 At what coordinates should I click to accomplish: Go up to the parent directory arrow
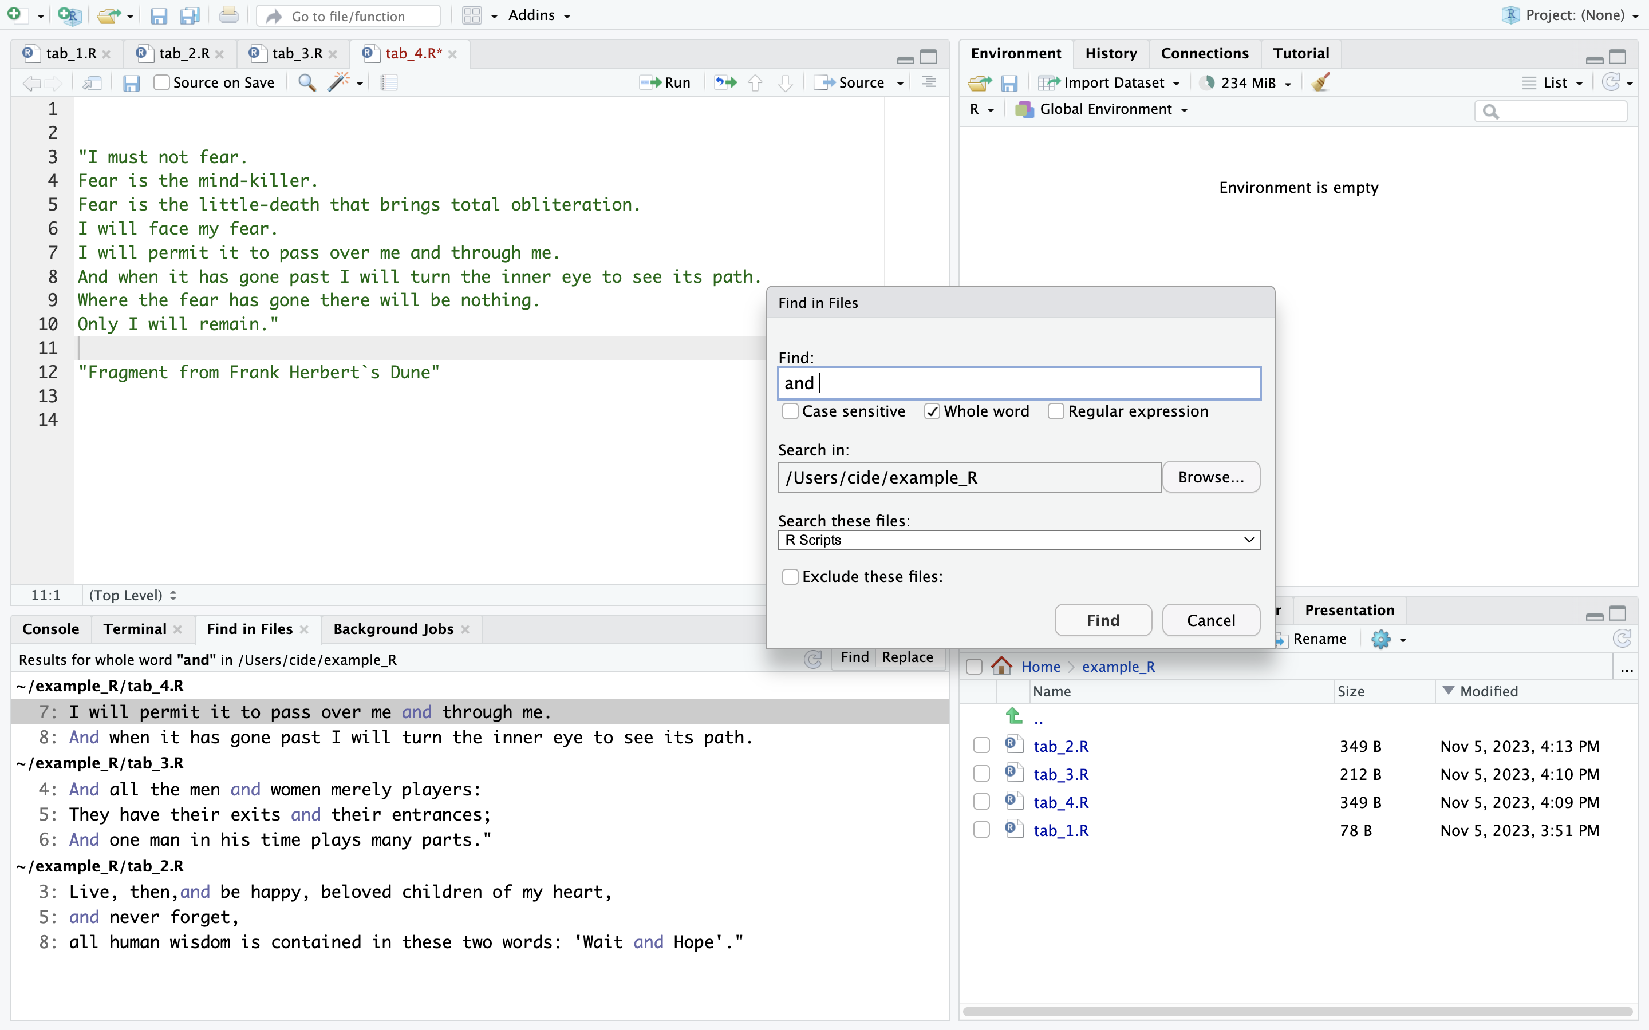point(1014,716)
